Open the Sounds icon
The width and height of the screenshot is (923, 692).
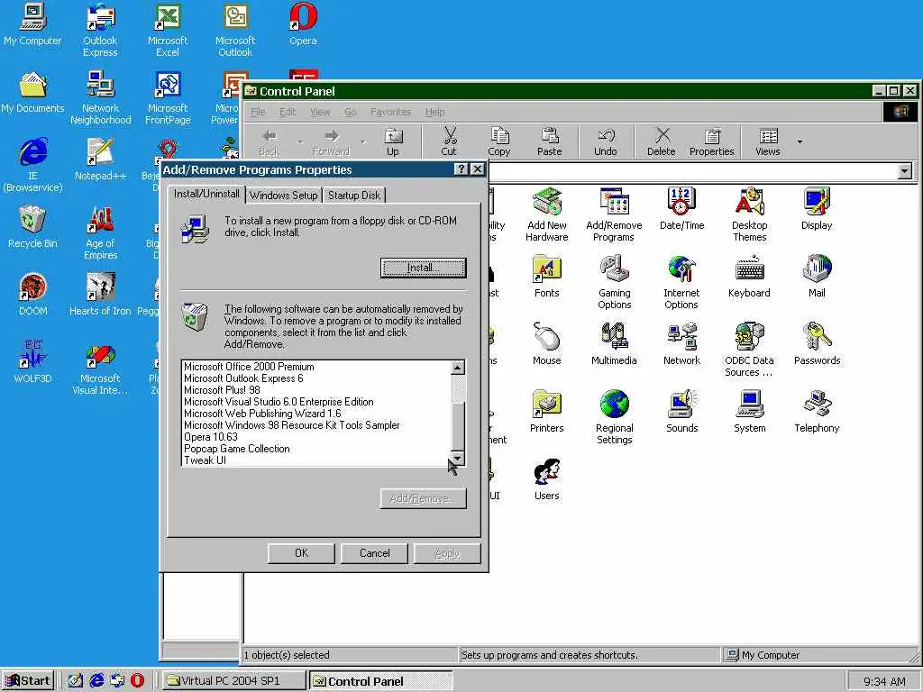point(681,411)
